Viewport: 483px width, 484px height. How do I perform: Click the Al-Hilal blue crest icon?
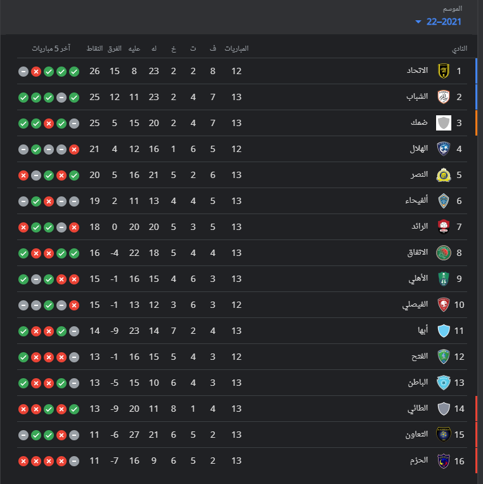pyautogui.click(x=444, y=149)
